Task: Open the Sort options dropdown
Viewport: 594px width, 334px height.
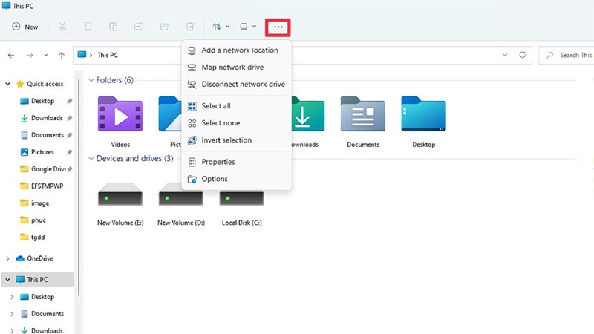Action: point(221,27)
